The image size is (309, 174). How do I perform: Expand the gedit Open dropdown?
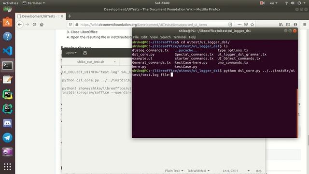(71, 53)
